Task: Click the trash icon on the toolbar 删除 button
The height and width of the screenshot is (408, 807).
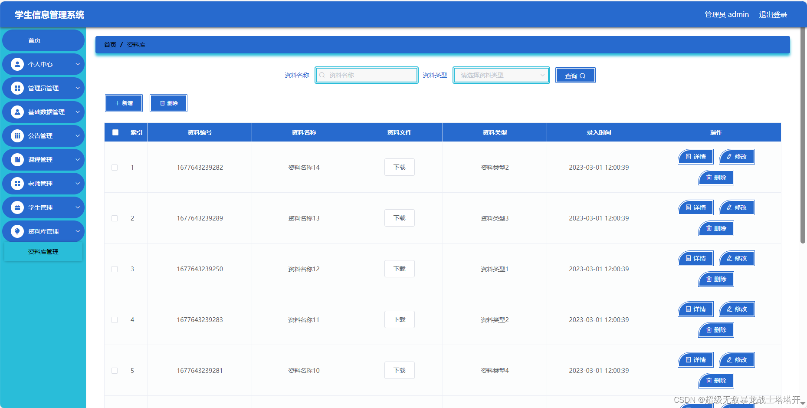Action: pyautogui.click(x=163, y=103)
